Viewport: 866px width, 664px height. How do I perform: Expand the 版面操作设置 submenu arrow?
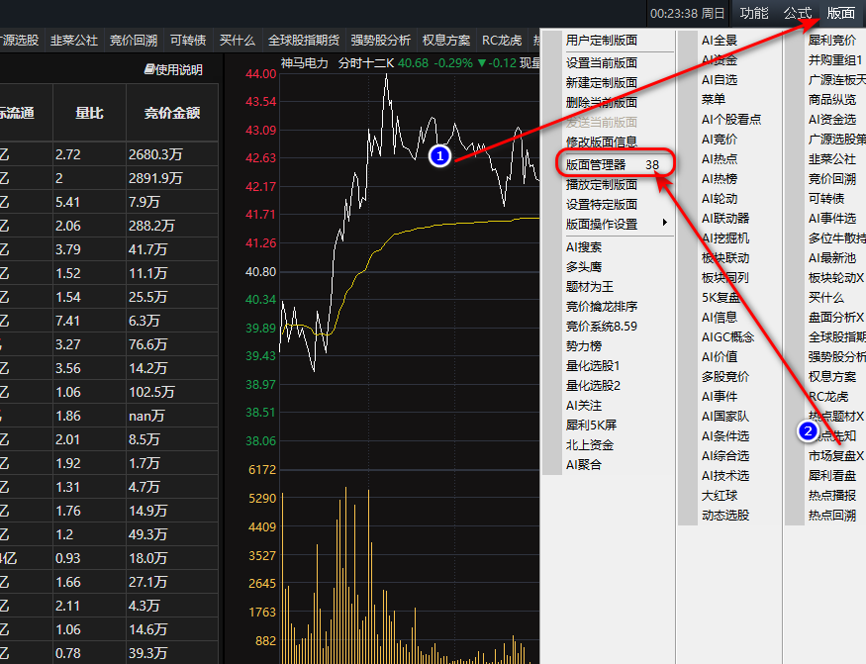coord(665,224)
